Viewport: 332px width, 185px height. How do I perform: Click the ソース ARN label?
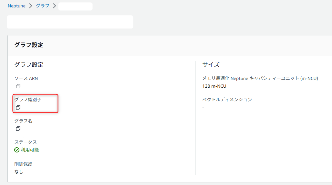[26, 78]
